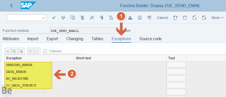Screen dimensions: 226x97
Task: Switch to the Tables tab
Action: (97, 39)
